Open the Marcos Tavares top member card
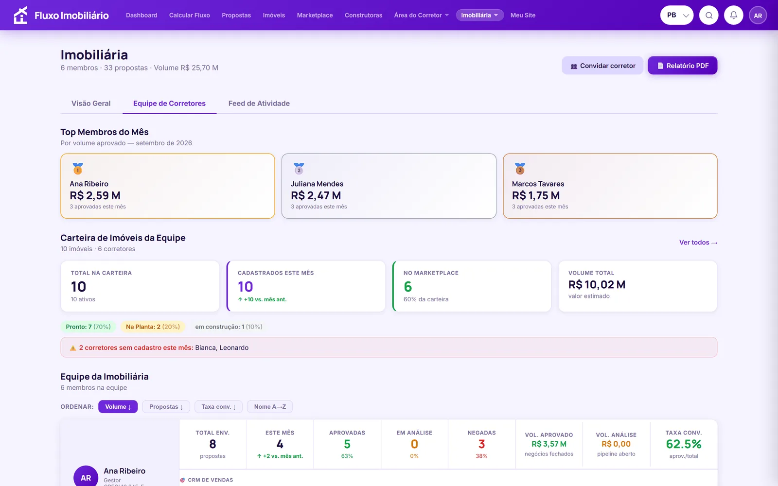 610,186
